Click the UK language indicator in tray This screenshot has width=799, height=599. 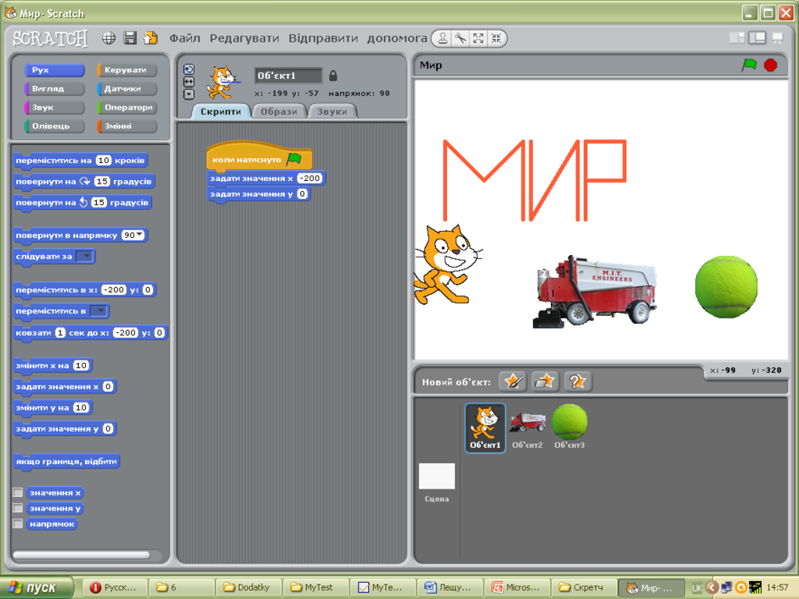point(697,588)
